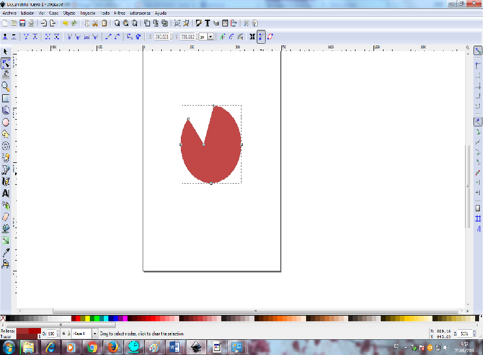483x355 pixels.
Task: Select the Zoom tool
Action: 6,85
